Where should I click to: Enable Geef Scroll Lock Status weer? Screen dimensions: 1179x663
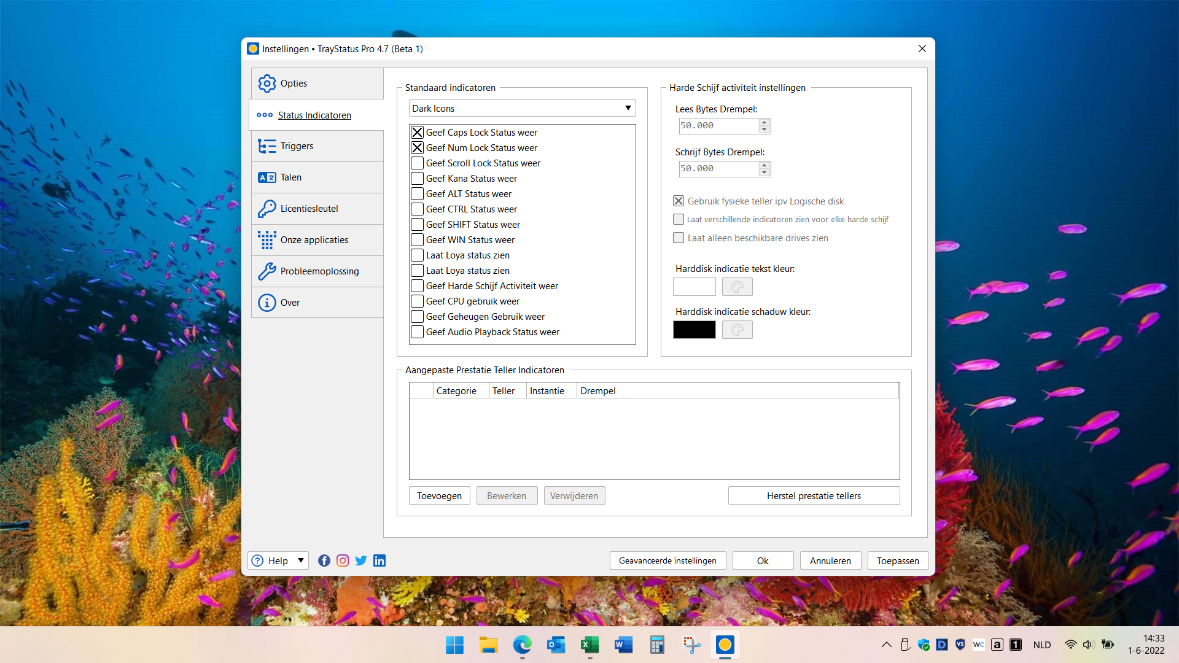[418, 163]
